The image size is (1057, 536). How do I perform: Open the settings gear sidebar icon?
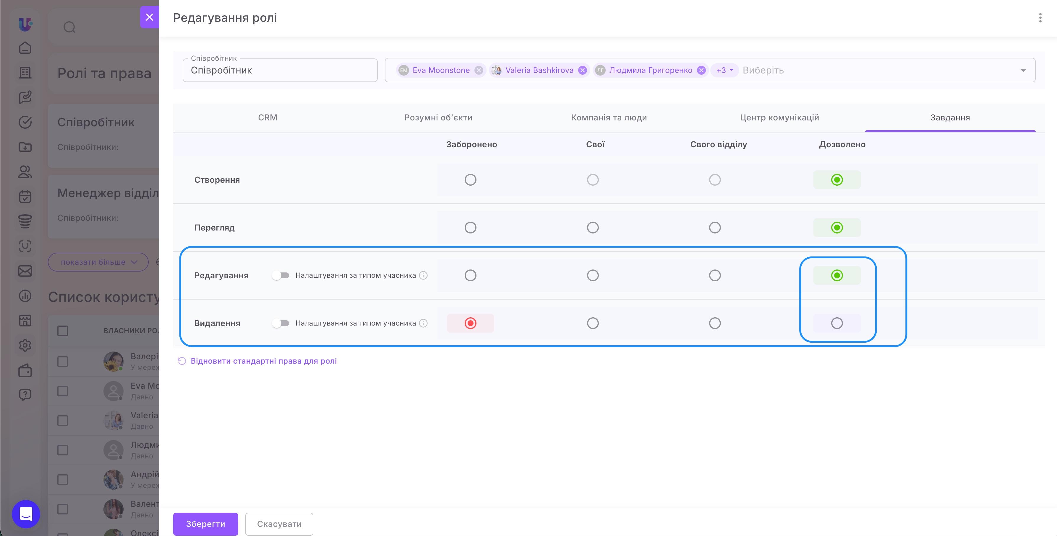pos(25,345)
